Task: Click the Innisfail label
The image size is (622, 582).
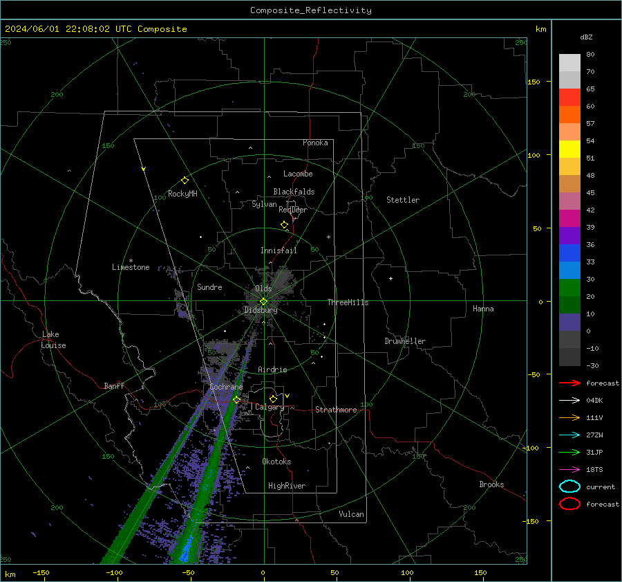Action: pyautogui.click(x=279, y=251)
